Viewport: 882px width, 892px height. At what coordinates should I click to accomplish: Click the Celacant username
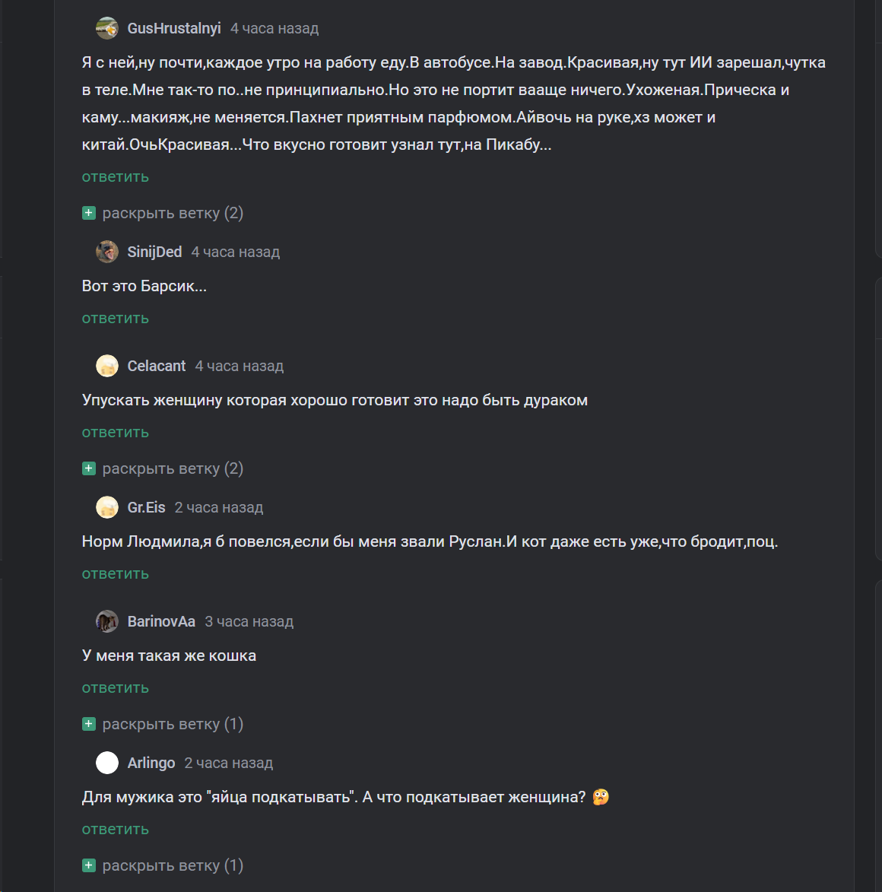point(157,366)
